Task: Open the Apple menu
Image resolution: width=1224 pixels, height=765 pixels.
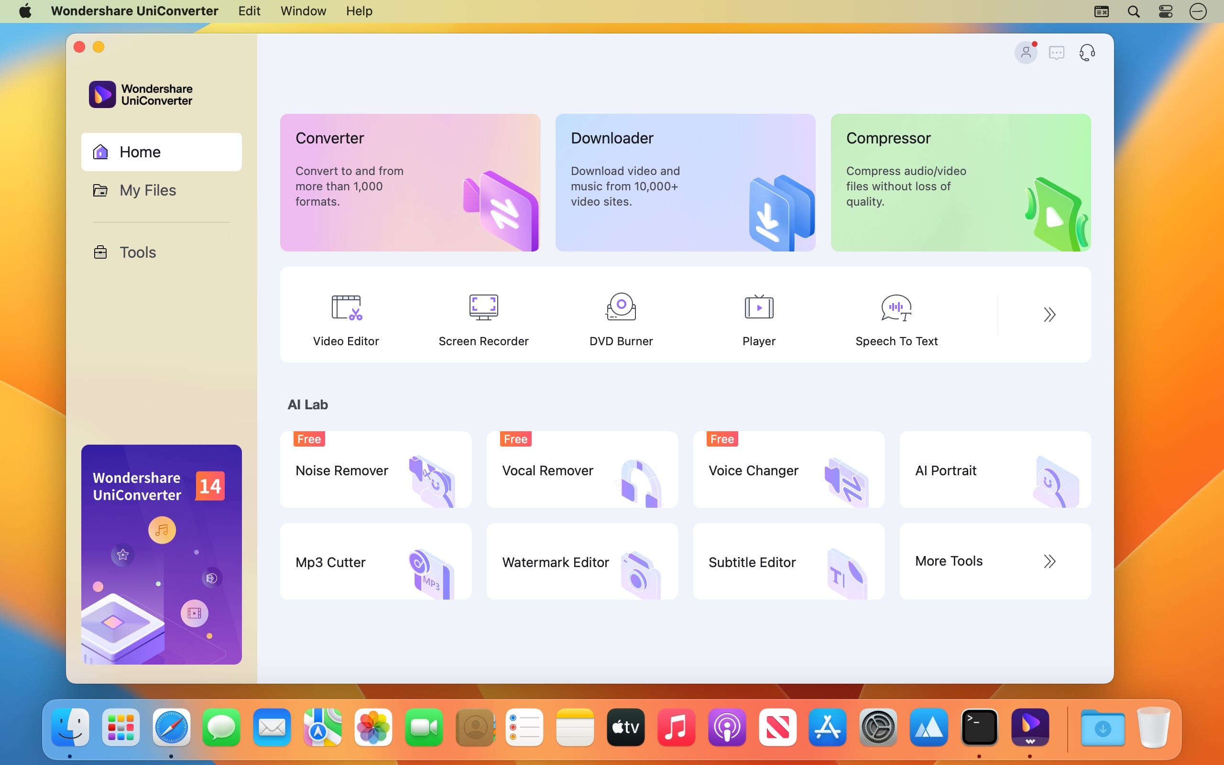Action: click(25, 11)
